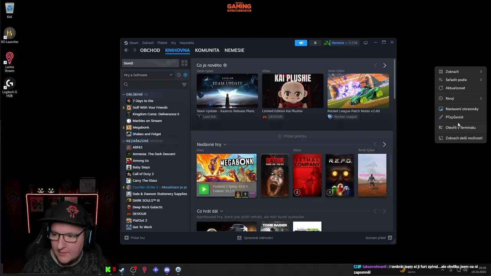
Task: Select DARK SOULS III in list
Action: coord(146,200)
